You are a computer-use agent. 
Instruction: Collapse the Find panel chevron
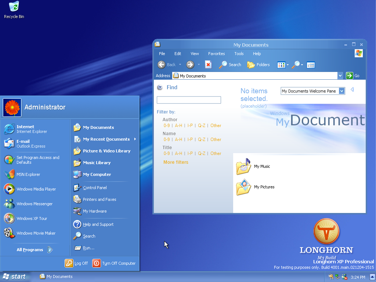click(160, 87)
